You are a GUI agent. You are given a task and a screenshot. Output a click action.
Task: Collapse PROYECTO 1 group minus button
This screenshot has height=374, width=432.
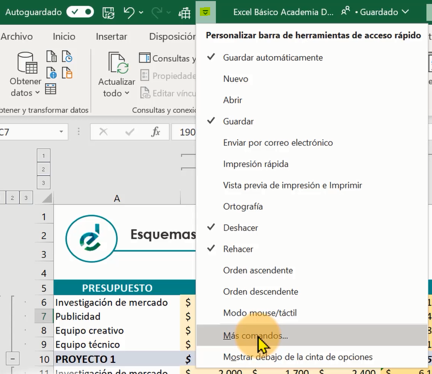[12, 359]
